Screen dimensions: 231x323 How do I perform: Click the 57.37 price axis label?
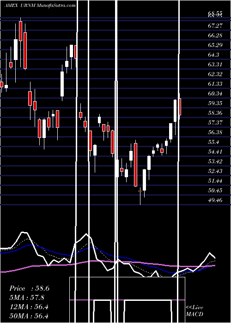(x=215, y=123)
